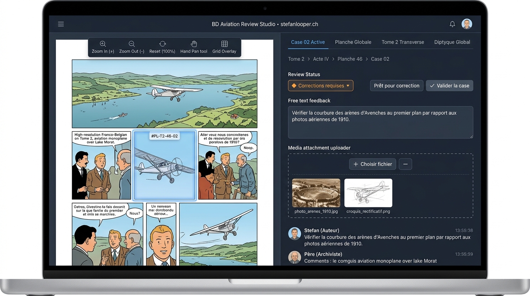
Task: Click the Valider la case button
Action: (449, 86)
